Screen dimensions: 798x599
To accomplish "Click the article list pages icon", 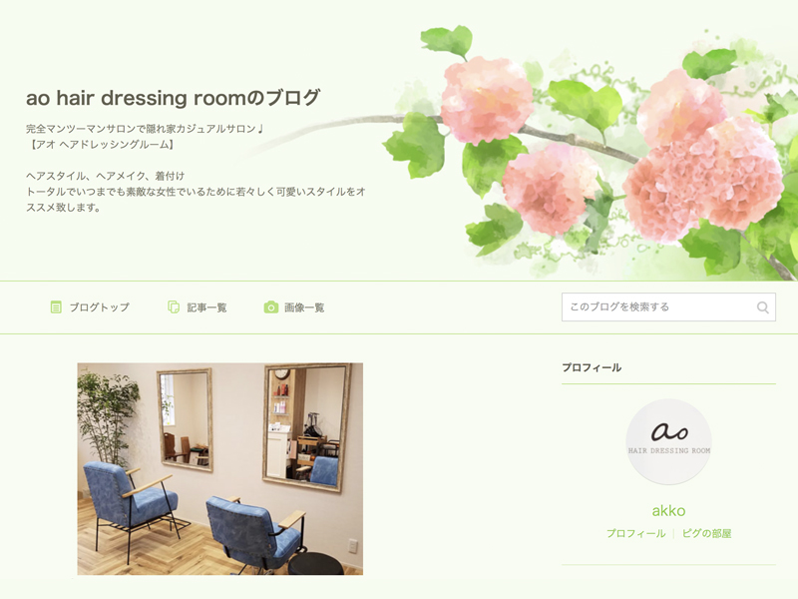I will click(x=174, y=307).
